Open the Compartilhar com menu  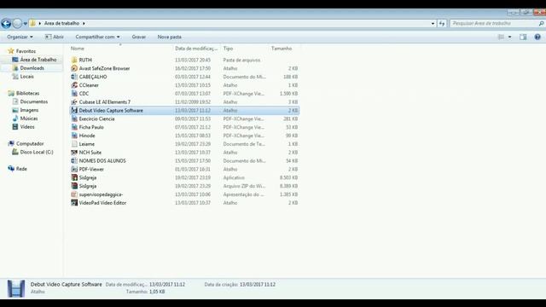97,37
